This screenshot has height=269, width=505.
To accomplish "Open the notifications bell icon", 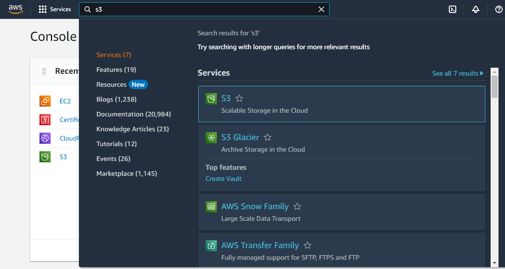I will [476, 9].
